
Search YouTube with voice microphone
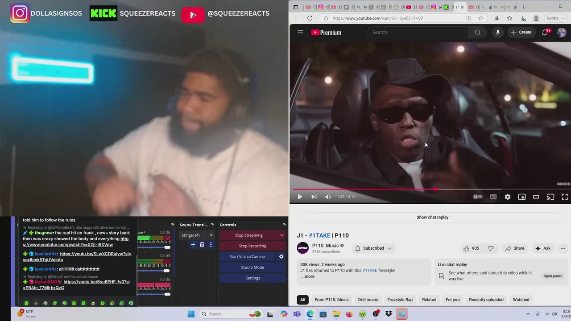[x=498, y=32]
